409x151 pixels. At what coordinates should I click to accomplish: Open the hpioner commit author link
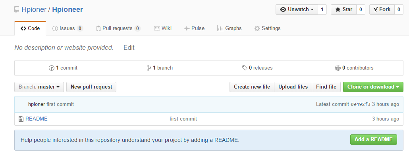coord(37,104)
